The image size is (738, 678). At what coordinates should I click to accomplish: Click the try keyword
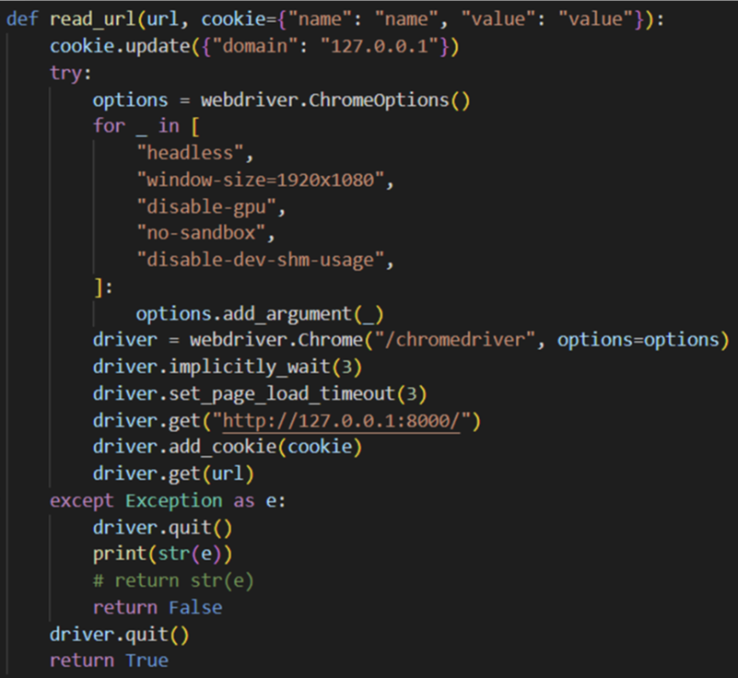tap(65, 74)
